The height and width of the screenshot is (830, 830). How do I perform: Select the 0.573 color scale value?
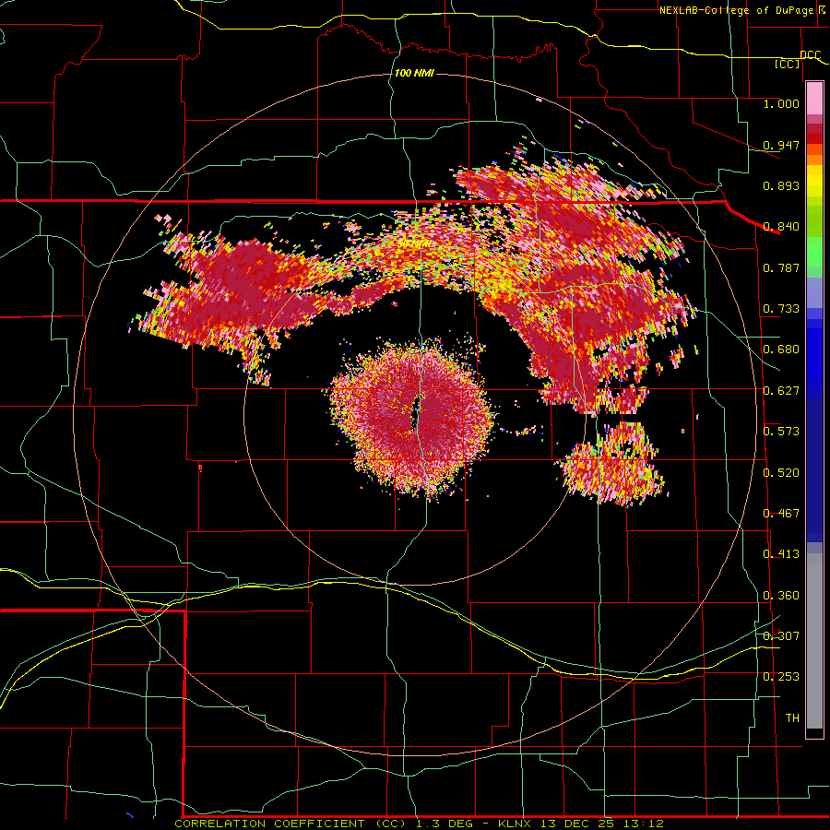pos(781,432)
